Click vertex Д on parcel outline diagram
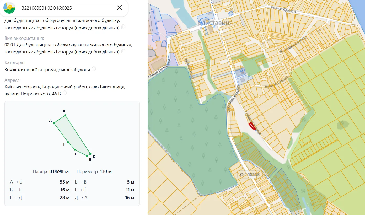The height and width of the screenshot is (215, 365). pos(54,123)
